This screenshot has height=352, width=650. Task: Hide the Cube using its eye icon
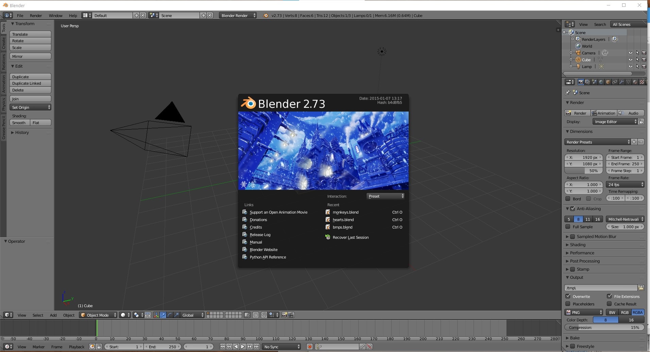[x=631, y=60]
